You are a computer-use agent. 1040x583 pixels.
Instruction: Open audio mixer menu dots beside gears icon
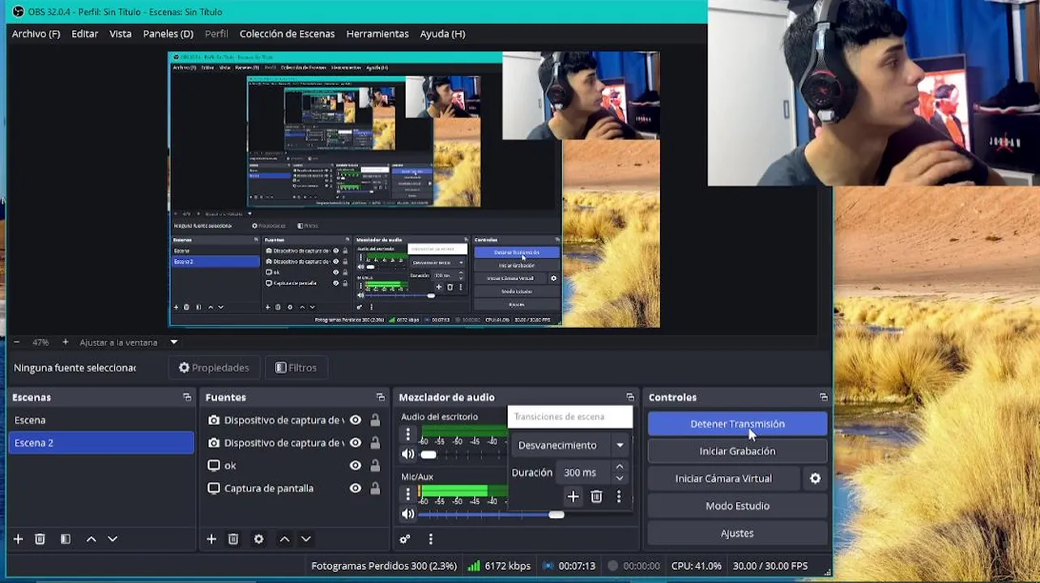[430, 539]
